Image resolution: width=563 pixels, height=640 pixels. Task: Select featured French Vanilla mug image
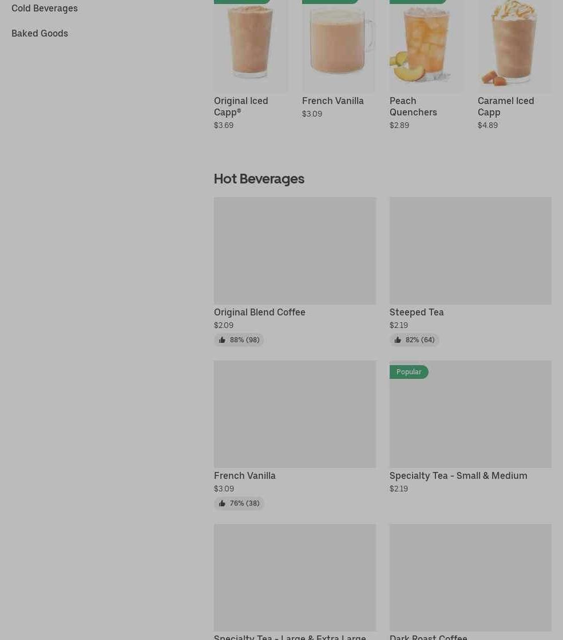point(339,46)
